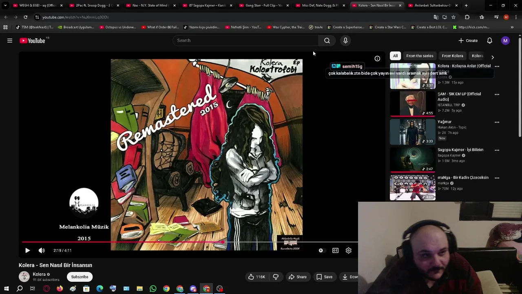
Task: Open the apps grid in bookmarks bar
Action: [5, 27]
